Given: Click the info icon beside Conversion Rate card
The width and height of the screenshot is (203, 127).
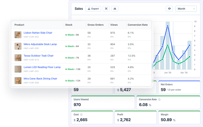Looking at the screenshot, I should click(159, 99).
